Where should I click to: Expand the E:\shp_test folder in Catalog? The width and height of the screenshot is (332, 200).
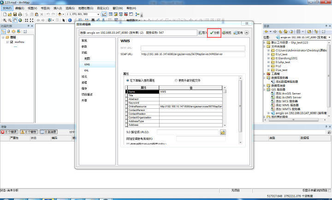click(x=268, y=62)
